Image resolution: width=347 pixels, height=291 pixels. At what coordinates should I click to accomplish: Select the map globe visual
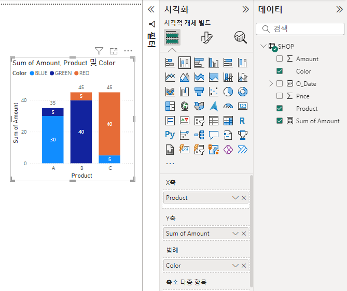(185, 106)
